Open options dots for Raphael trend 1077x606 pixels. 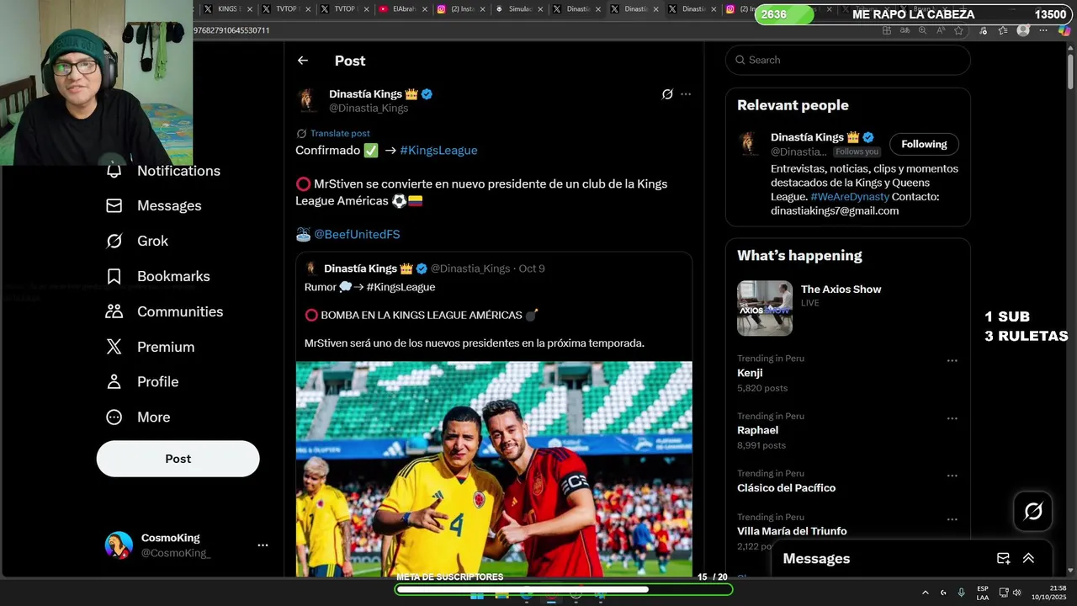point(952,418)
